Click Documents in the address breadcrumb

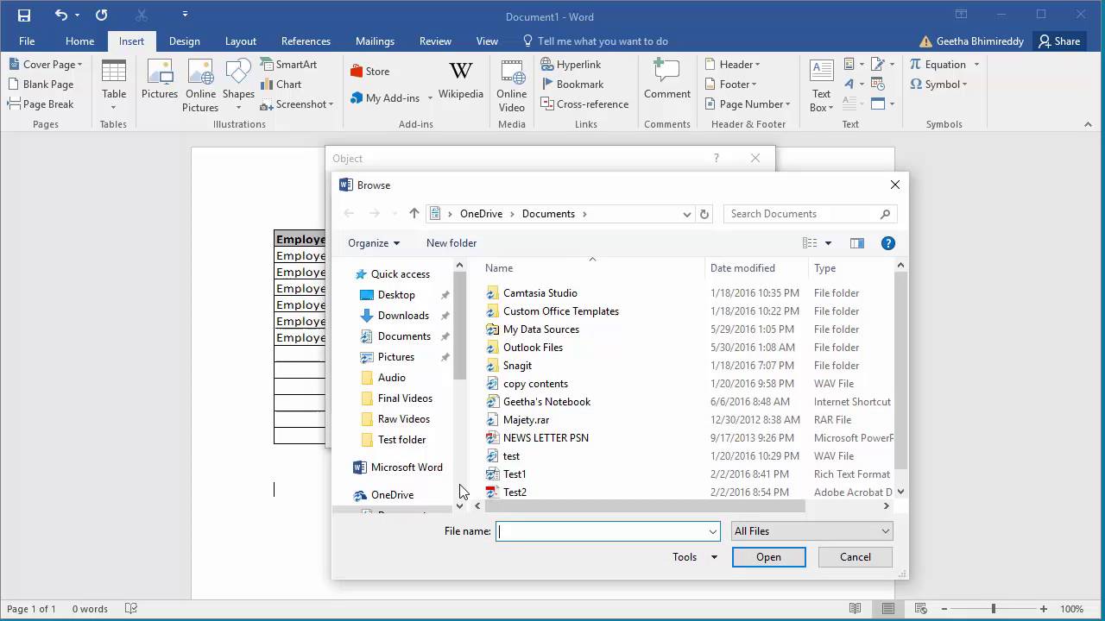[x=548, y=214]
